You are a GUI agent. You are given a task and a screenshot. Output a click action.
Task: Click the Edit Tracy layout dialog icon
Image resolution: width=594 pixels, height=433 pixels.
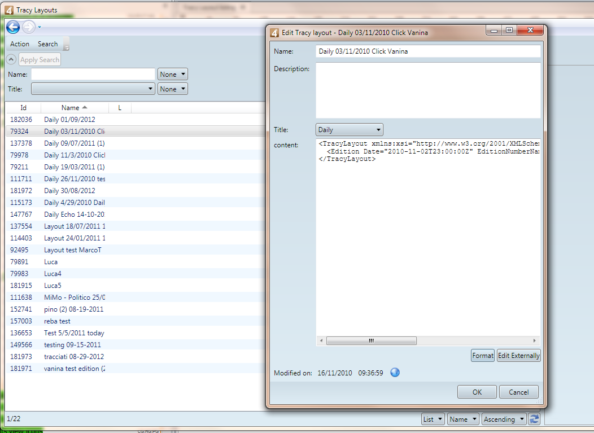tap(274, 33)
